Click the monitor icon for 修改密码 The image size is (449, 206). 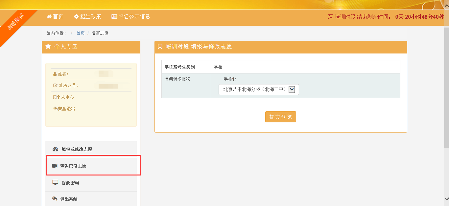pos(55,182)
